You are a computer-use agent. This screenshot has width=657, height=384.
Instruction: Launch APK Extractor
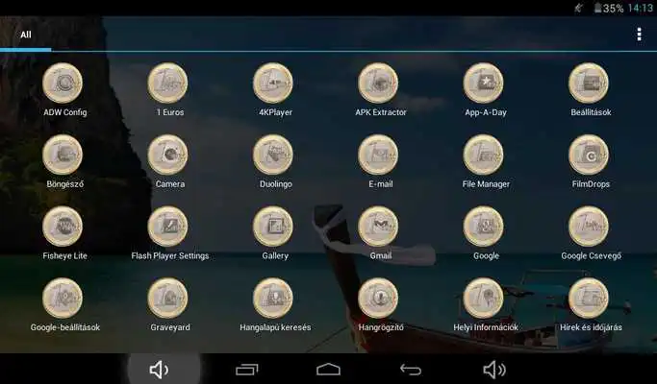pyautogui.click(x=378, y=84)
